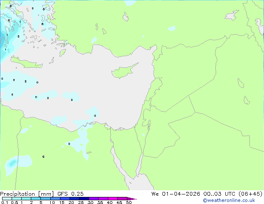Select the 5–10 mm legend swatch
264x204 pixels.
point(45,199)
